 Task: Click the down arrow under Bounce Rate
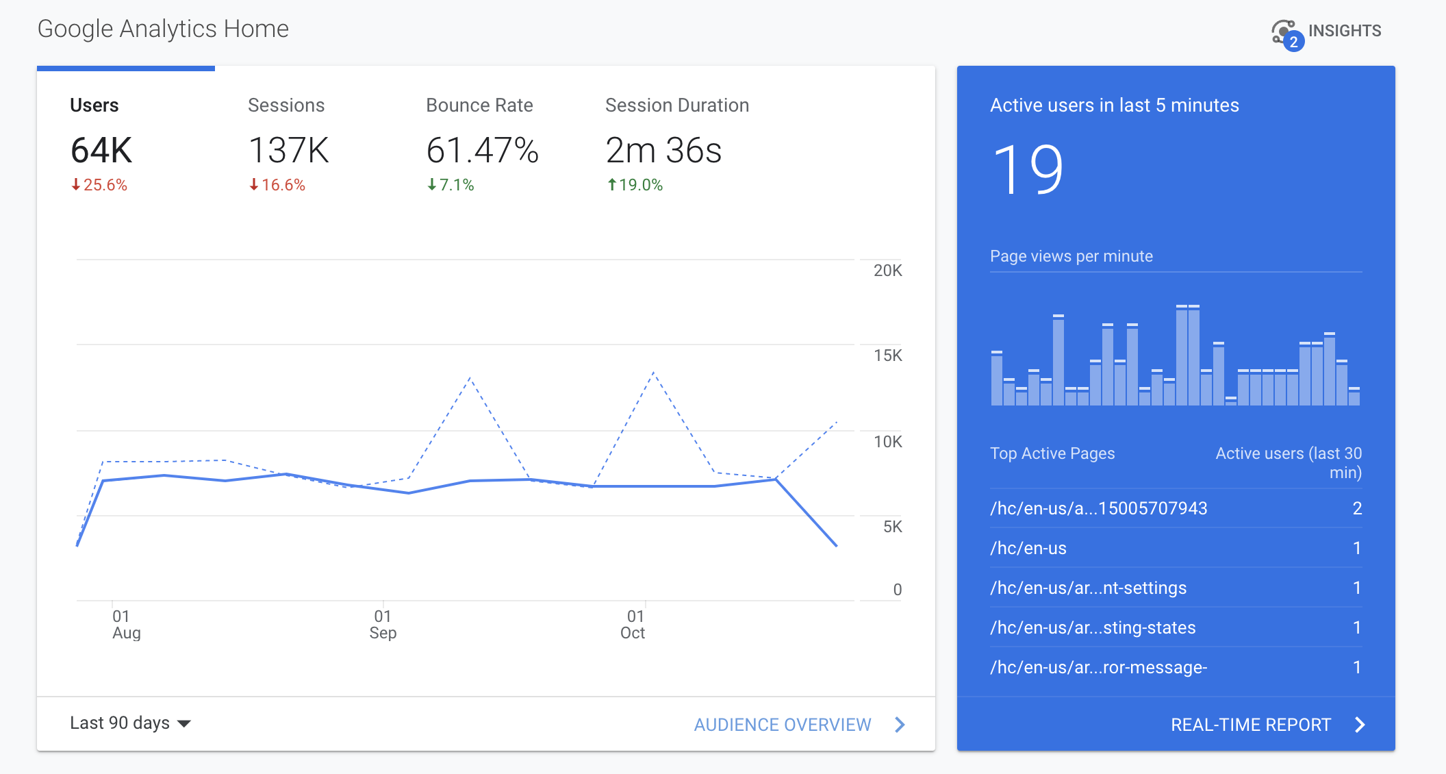point(432,184)
